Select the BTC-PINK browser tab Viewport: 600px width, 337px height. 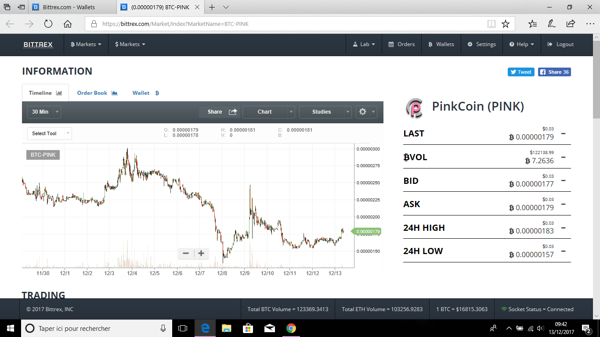(x=161, y=7)
